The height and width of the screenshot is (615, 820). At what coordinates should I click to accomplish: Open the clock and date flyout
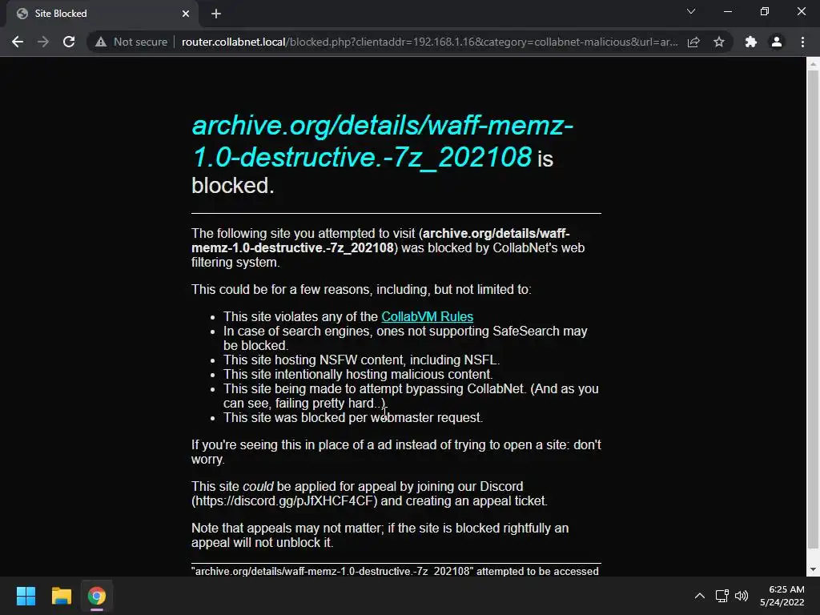pos(782,596)
